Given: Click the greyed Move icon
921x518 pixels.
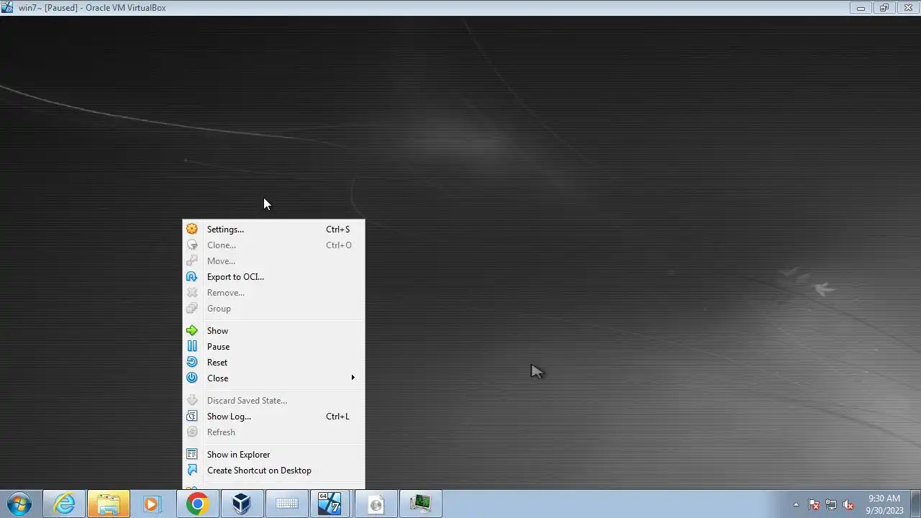Looking at the screenshot, I should 192,261.
